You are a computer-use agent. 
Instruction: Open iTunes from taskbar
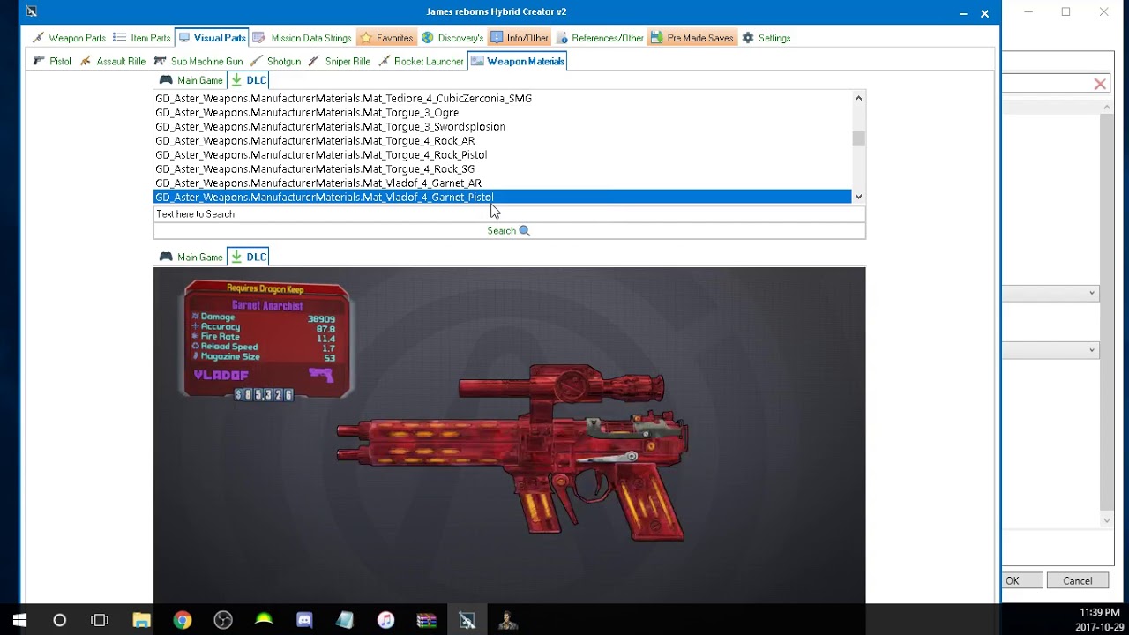385,620
